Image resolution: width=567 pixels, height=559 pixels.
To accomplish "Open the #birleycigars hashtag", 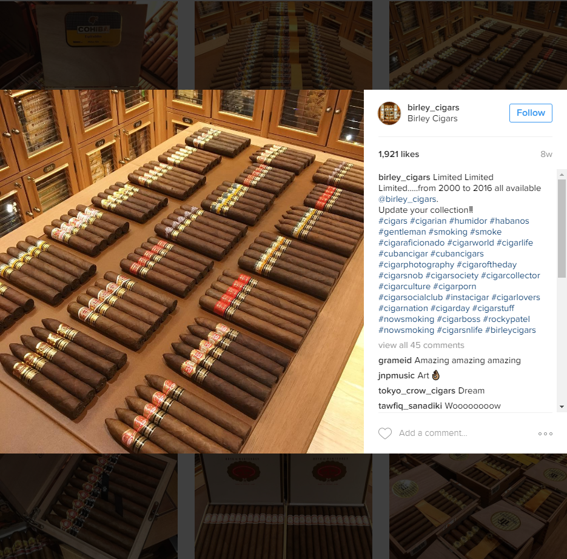I will 510,330.
